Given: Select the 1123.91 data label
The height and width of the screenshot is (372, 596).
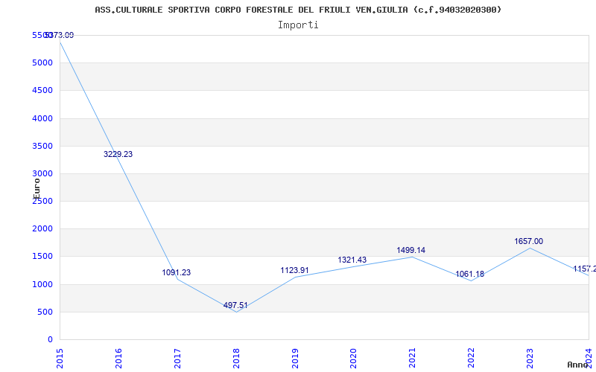Looking at the screenshot, I should click(x=294, y=270).
